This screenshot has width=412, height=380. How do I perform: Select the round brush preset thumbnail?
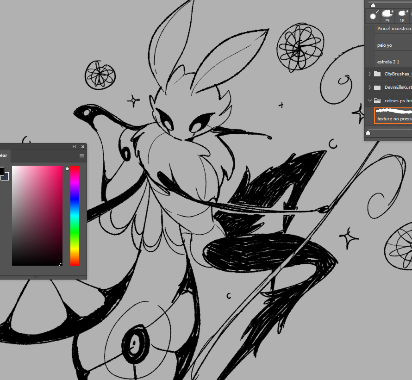(373, 17)
